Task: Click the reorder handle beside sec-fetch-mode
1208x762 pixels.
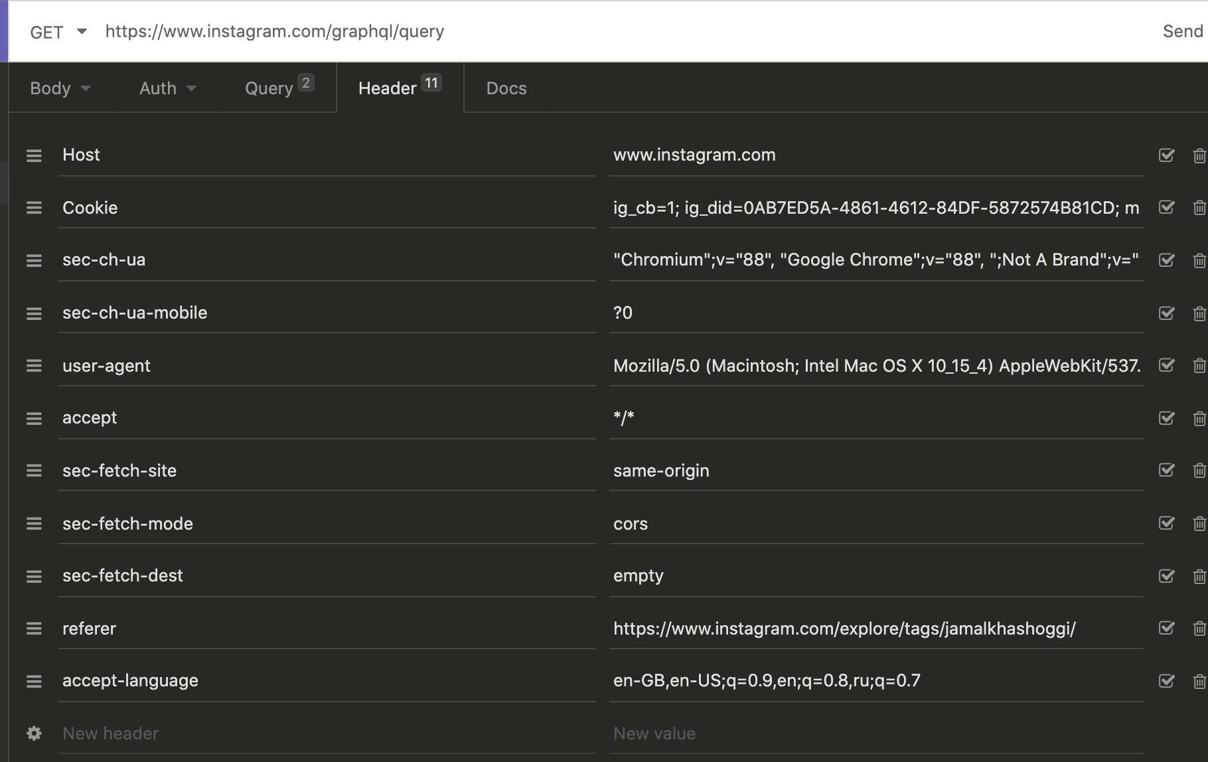Action: pyautogui.click(x=34, y=524)
